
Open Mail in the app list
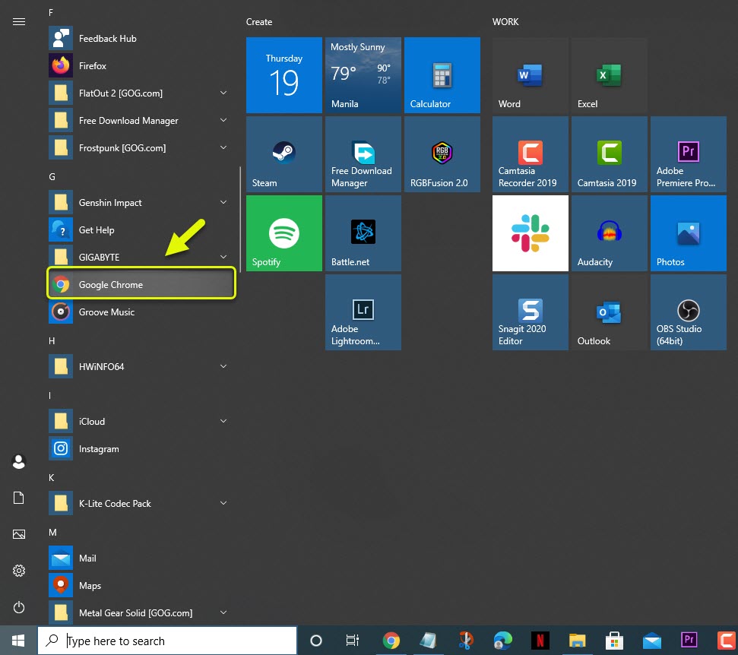(x=141, y=558)
